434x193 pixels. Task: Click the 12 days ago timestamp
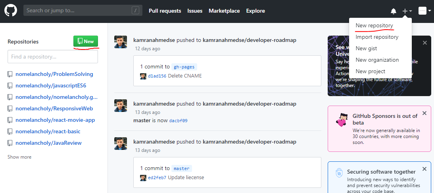(x=148, y=49)
